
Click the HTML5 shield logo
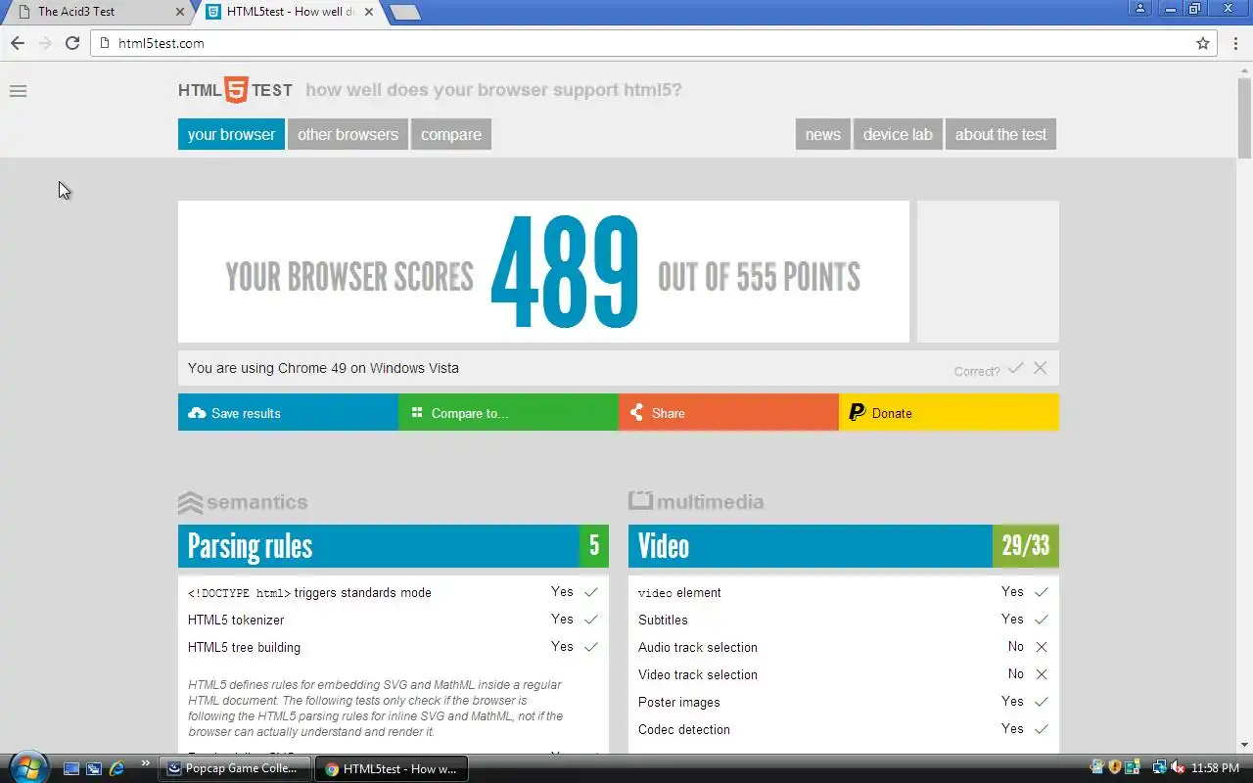click(236, 90)
